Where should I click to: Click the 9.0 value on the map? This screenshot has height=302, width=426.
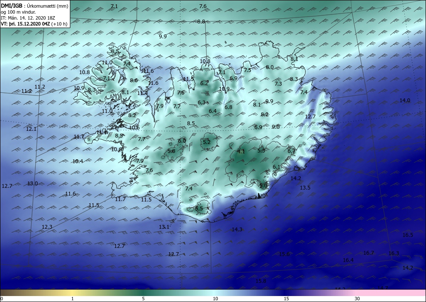click(x=276, y=127)
